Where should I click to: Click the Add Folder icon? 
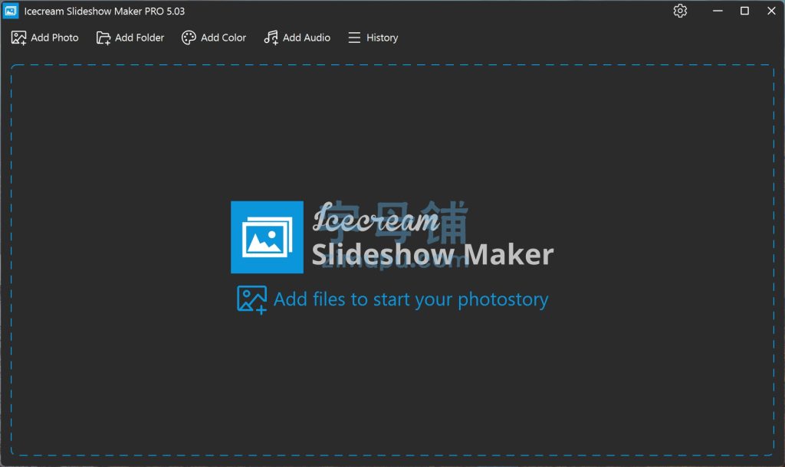point(103,38)
